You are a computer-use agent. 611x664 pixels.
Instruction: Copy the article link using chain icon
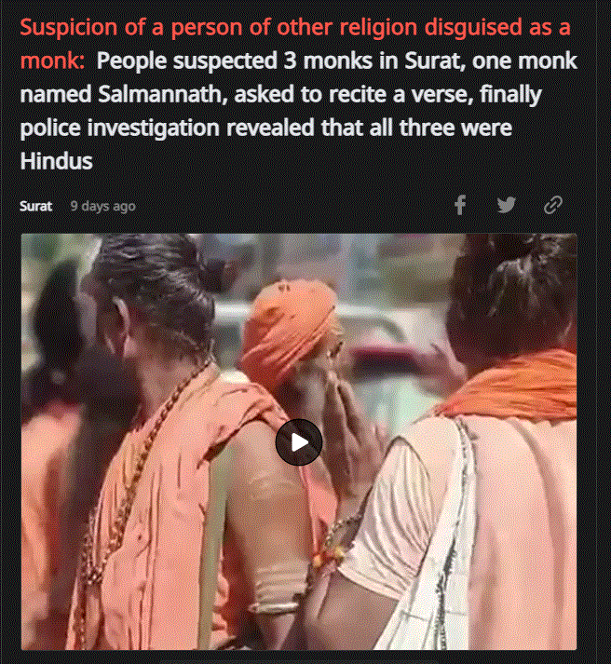553,205
